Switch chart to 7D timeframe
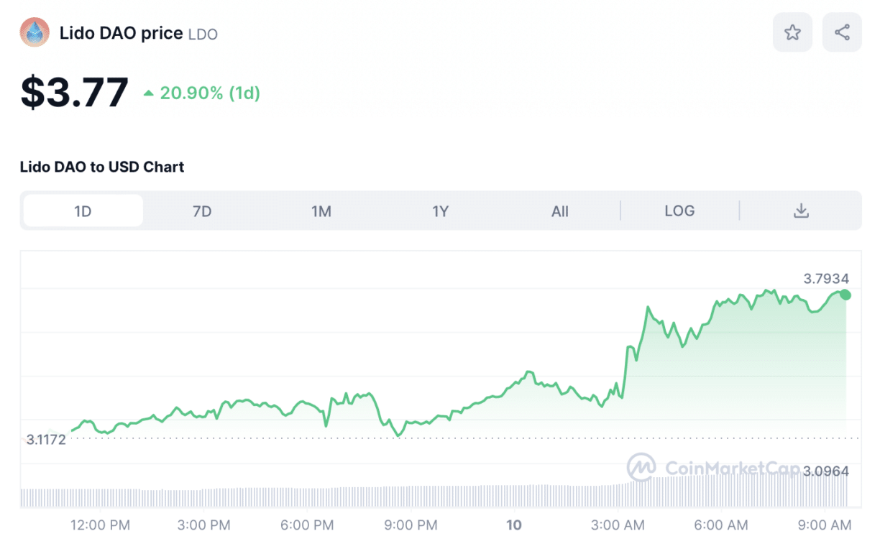 [x=202, y=211]
